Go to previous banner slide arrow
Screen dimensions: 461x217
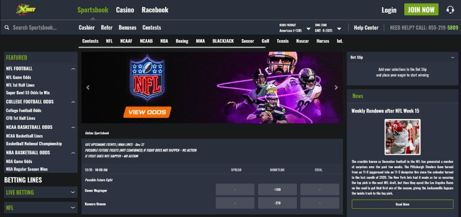pos(88,88)
